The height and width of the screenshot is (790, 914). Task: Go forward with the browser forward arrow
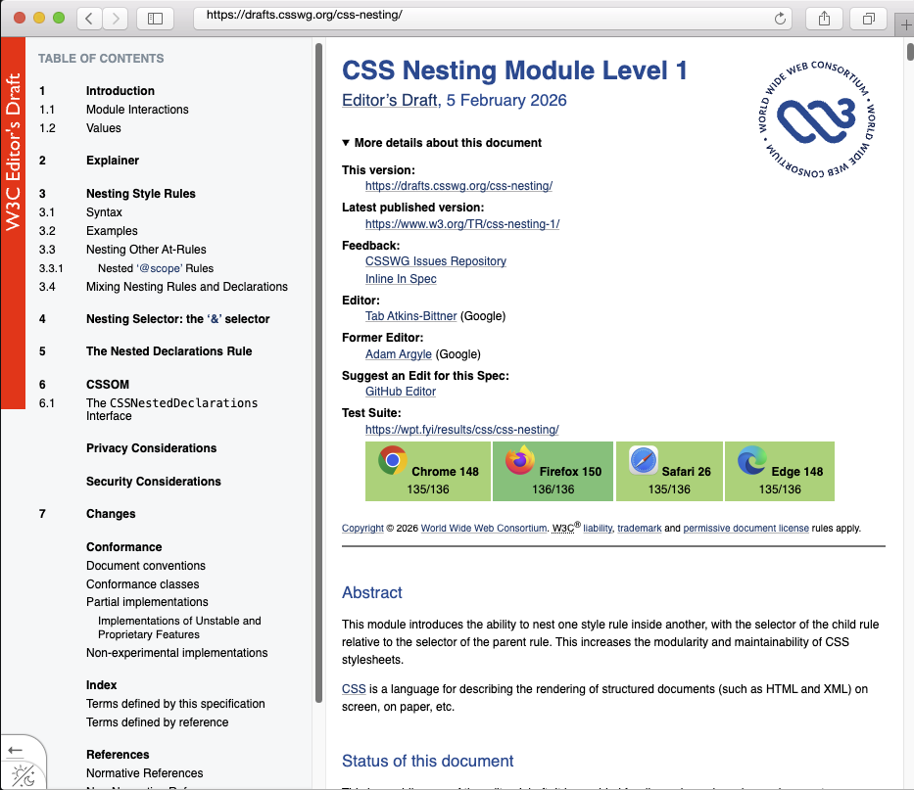[x=116, y=19]
